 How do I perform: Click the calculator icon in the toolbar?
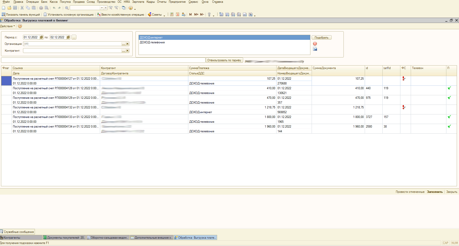pos(172,15)
